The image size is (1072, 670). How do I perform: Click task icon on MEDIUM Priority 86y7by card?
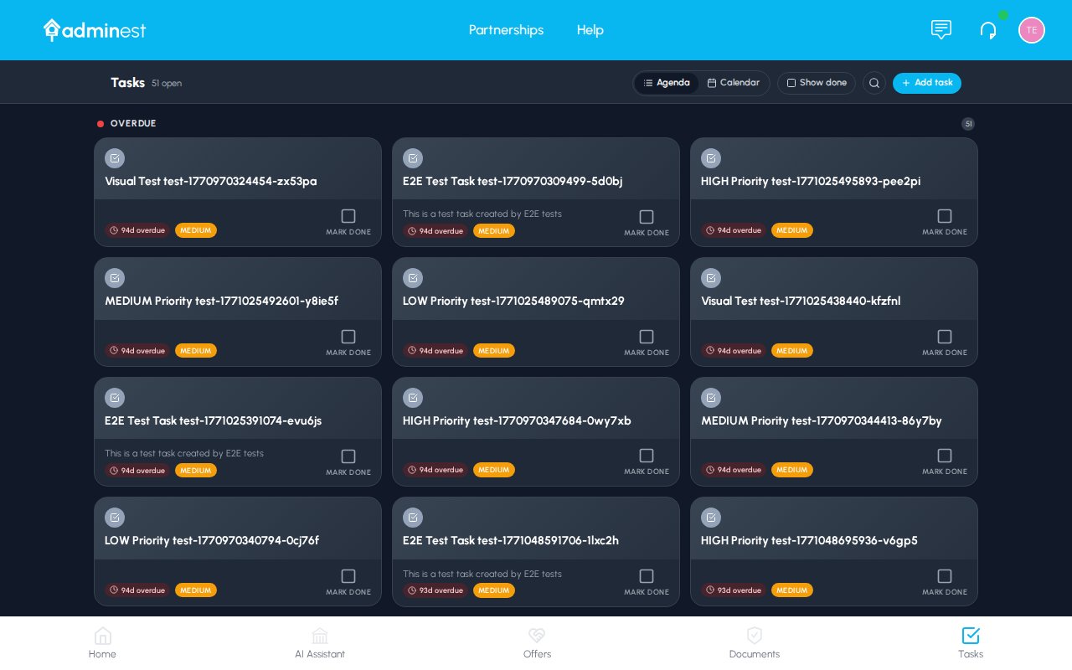[711, 398]
